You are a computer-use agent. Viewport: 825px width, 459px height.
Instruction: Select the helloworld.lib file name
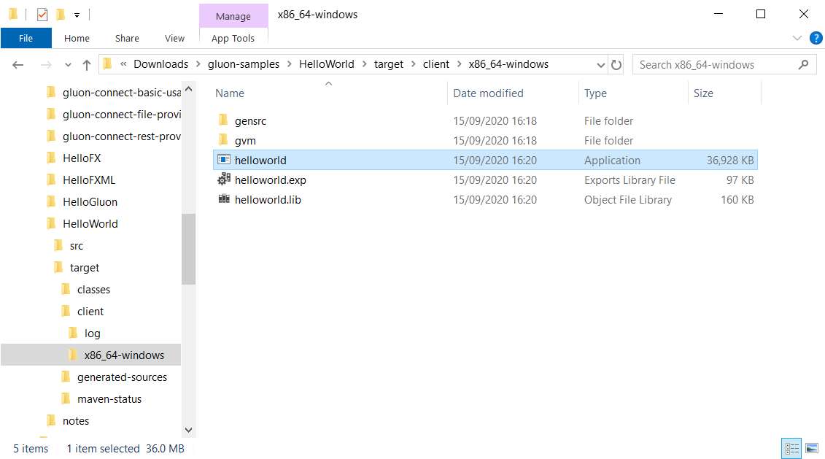(268, 199)
